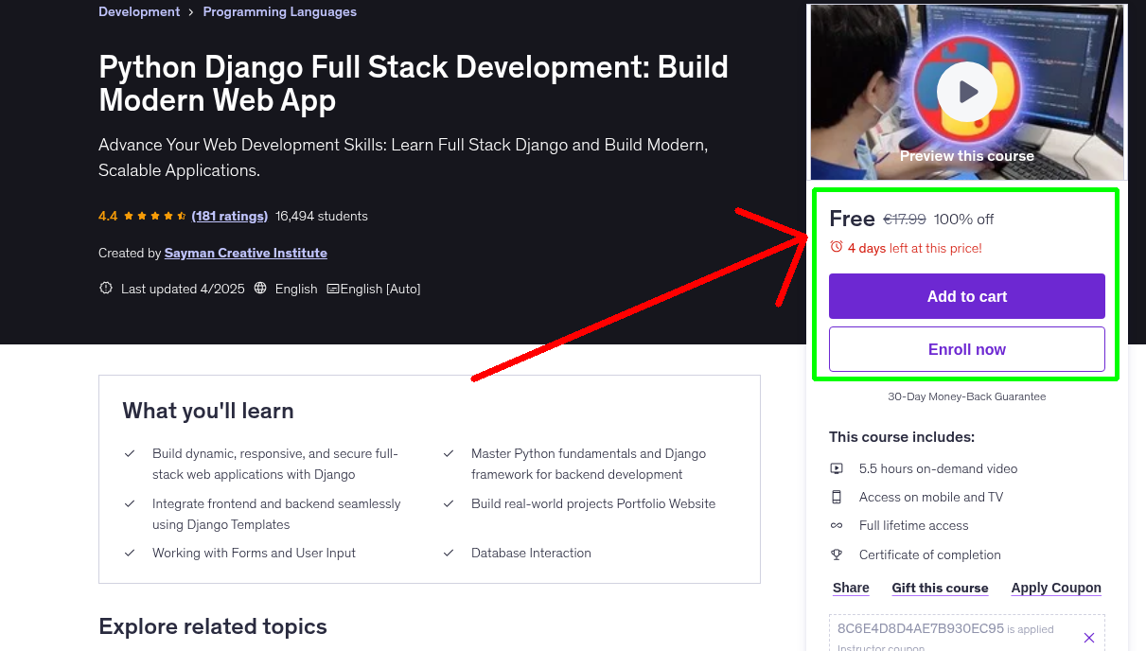This screenshot has width=1146, height=651.
Task: Click the play icon on course preview
Action: 966,91
